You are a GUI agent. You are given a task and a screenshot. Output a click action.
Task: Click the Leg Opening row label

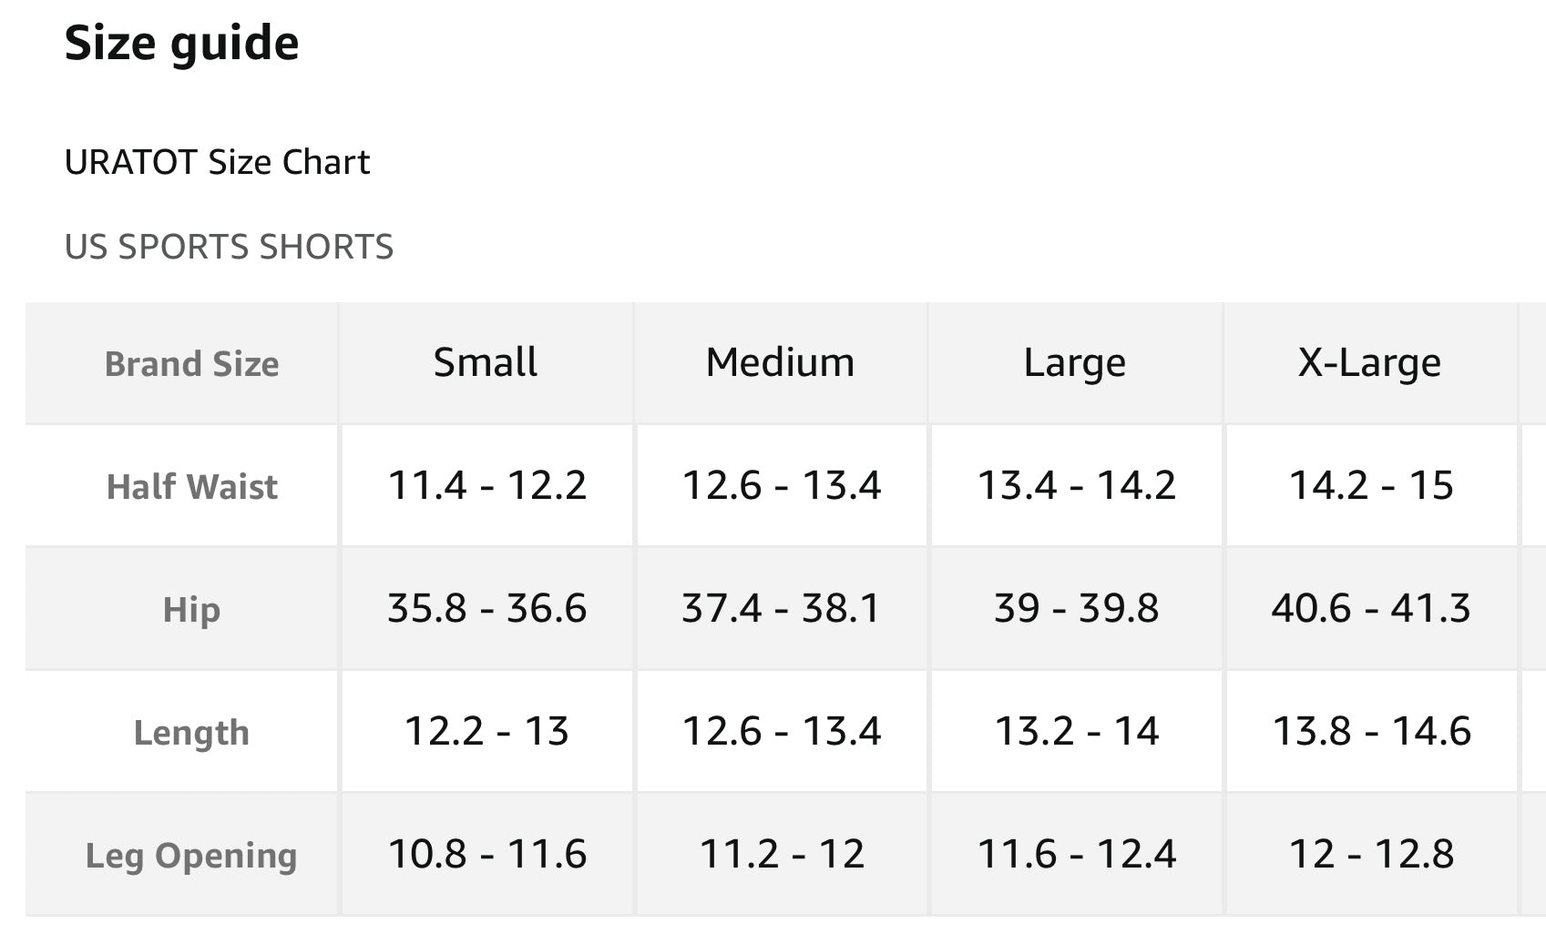pyautogui.click(x=191, y=856)
